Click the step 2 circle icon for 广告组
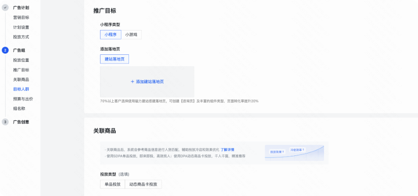This screenshot has height=196, width=418. click(5, 50)
